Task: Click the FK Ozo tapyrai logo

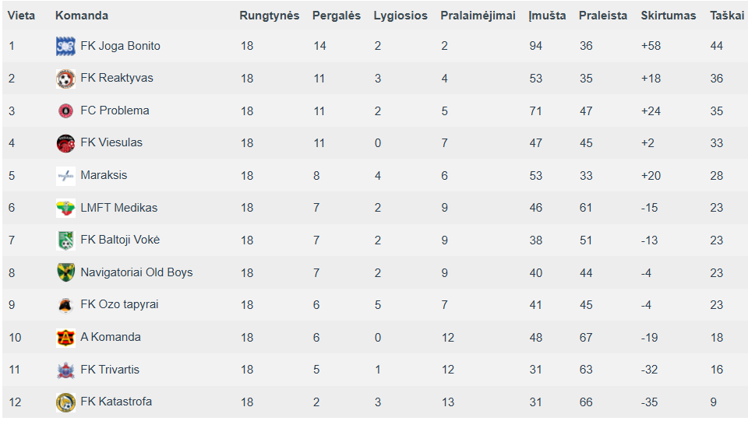Action: [x=65, y=305]
